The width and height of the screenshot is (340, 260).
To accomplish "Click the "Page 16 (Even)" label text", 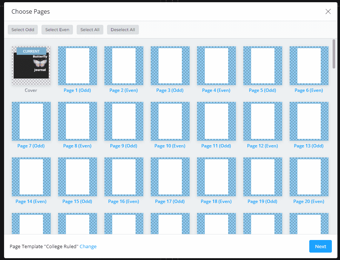I will point(124,201).
